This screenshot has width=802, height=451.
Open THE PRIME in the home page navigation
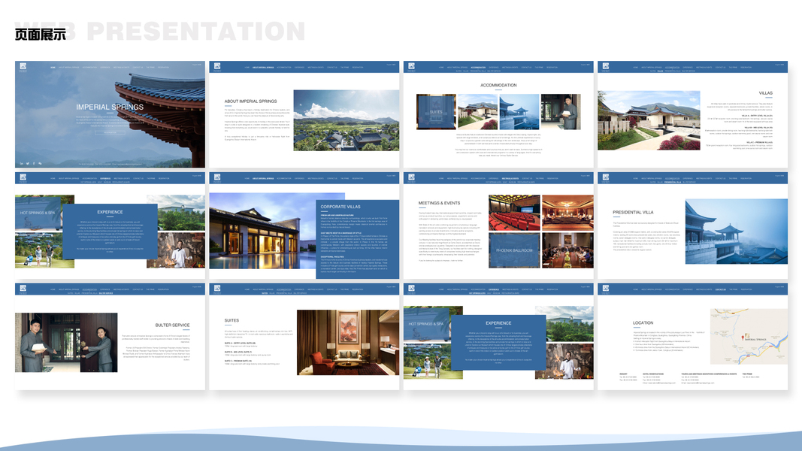click(150, 67)
